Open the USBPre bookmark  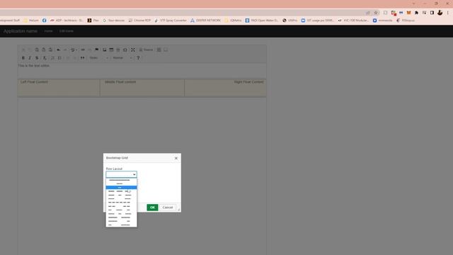[x=289, y=21]
